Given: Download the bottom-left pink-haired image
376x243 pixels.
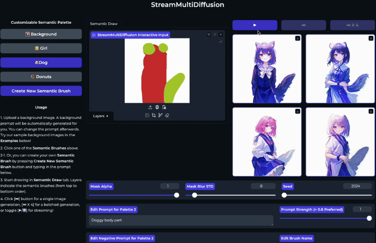Looking at the screenshot, I should [297, 111].
